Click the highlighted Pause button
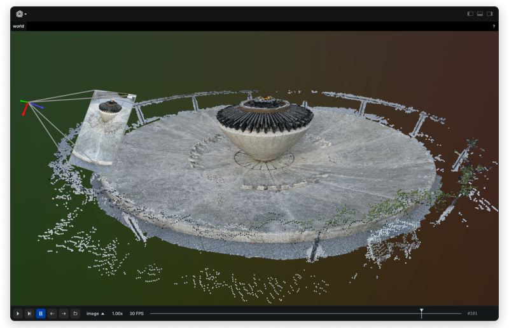Screen dimensions: 509x328 (x=41, y=313)
